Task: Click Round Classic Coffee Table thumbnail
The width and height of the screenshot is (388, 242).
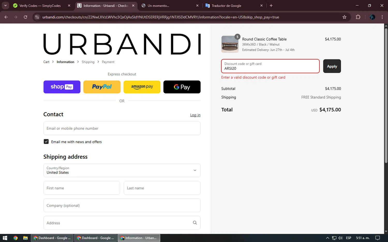Action: (x=230, y=44)
